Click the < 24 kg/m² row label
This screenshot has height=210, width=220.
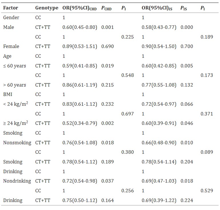pyautogui.click(x=15, y=104)
